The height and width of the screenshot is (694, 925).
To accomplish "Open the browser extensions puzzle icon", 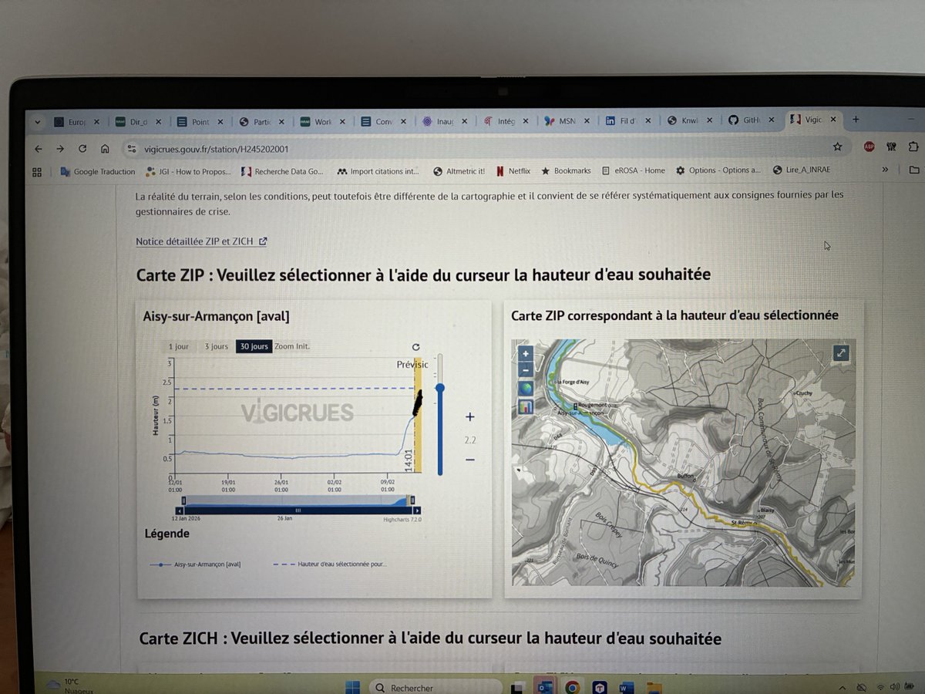I will click(913, 147).
